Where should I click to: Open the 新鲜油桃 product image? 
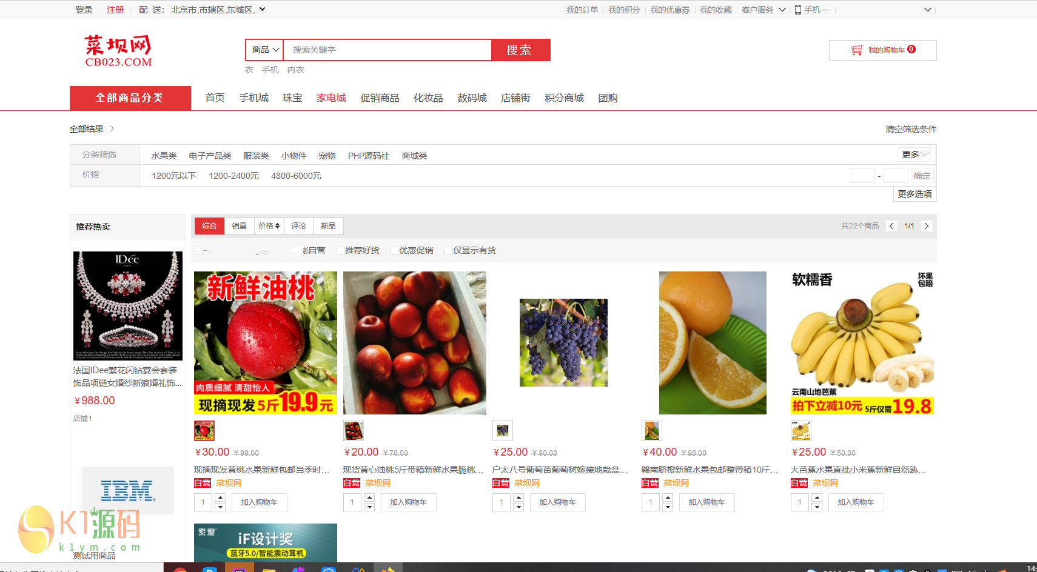pos(266,343)
